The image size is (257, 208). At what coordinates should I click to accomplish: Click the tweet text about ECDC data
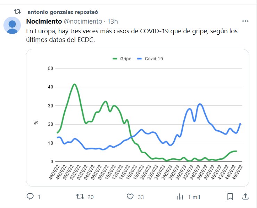pos(132,36)
